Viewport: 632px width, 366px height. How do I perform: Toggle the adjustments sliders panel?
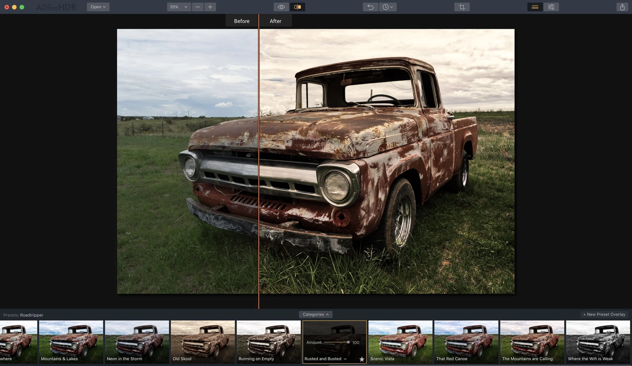(x=551, y=7)
